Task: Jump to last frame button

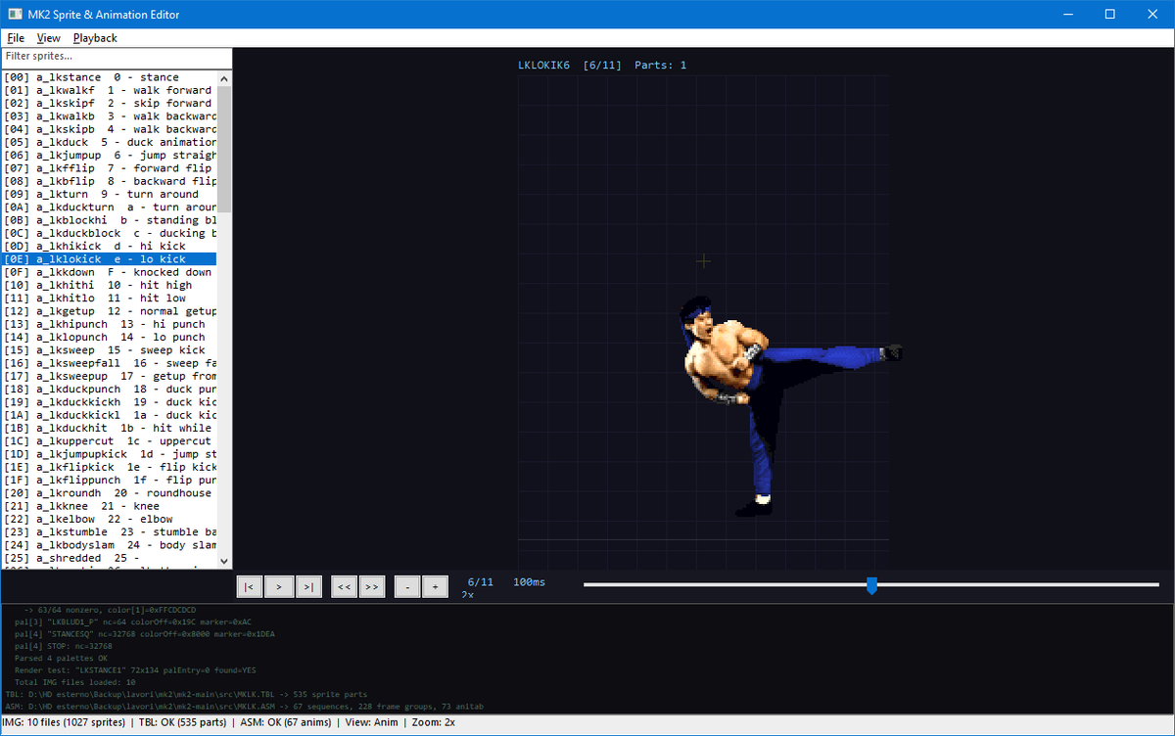Action: (308, 586)
